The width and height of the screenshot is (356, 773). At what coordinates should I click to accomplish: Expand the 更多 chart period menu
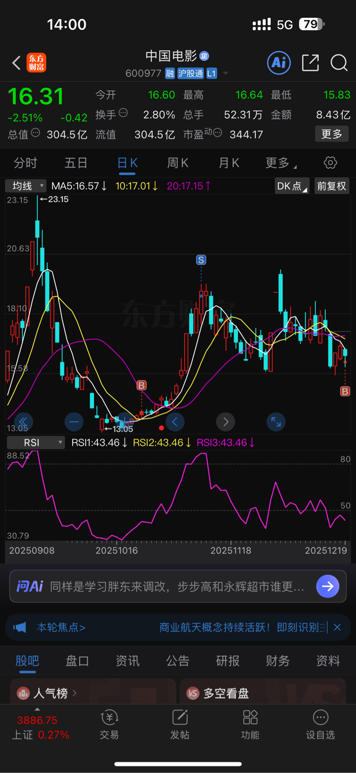pos(281,163)
